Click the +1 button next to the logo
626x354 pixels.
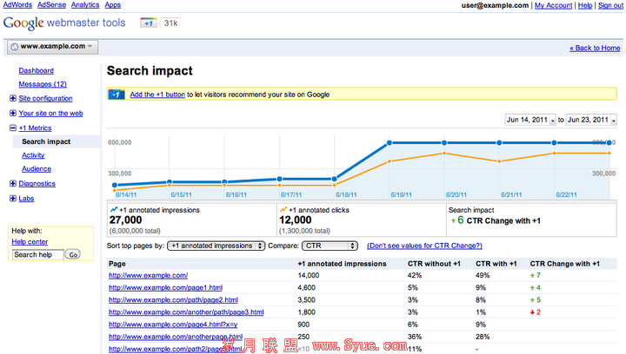[150, 23]
